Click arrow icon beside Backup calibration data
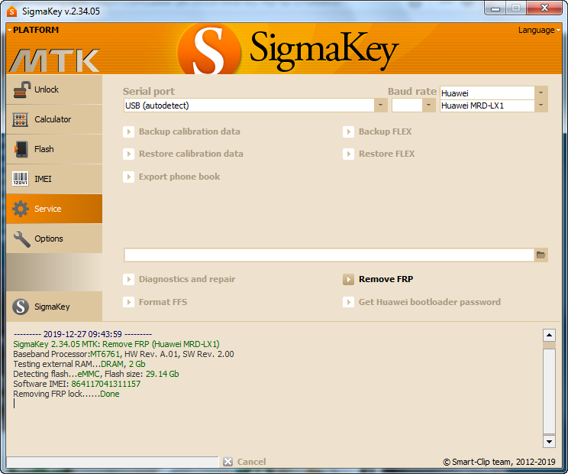 point(128,131)
